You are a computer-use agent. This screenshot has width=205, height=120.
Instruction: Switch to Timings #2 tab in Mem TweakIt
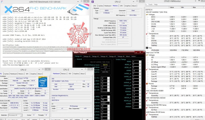87,56
